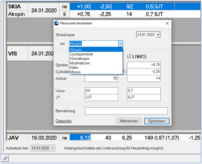
Task: Click the JT field containing 6JT
Action: [x=144, y=97]
